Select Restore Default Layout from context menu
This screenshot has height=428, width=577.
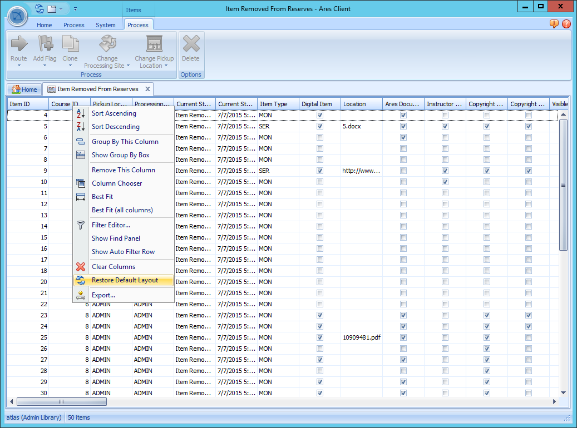(125, 280)
